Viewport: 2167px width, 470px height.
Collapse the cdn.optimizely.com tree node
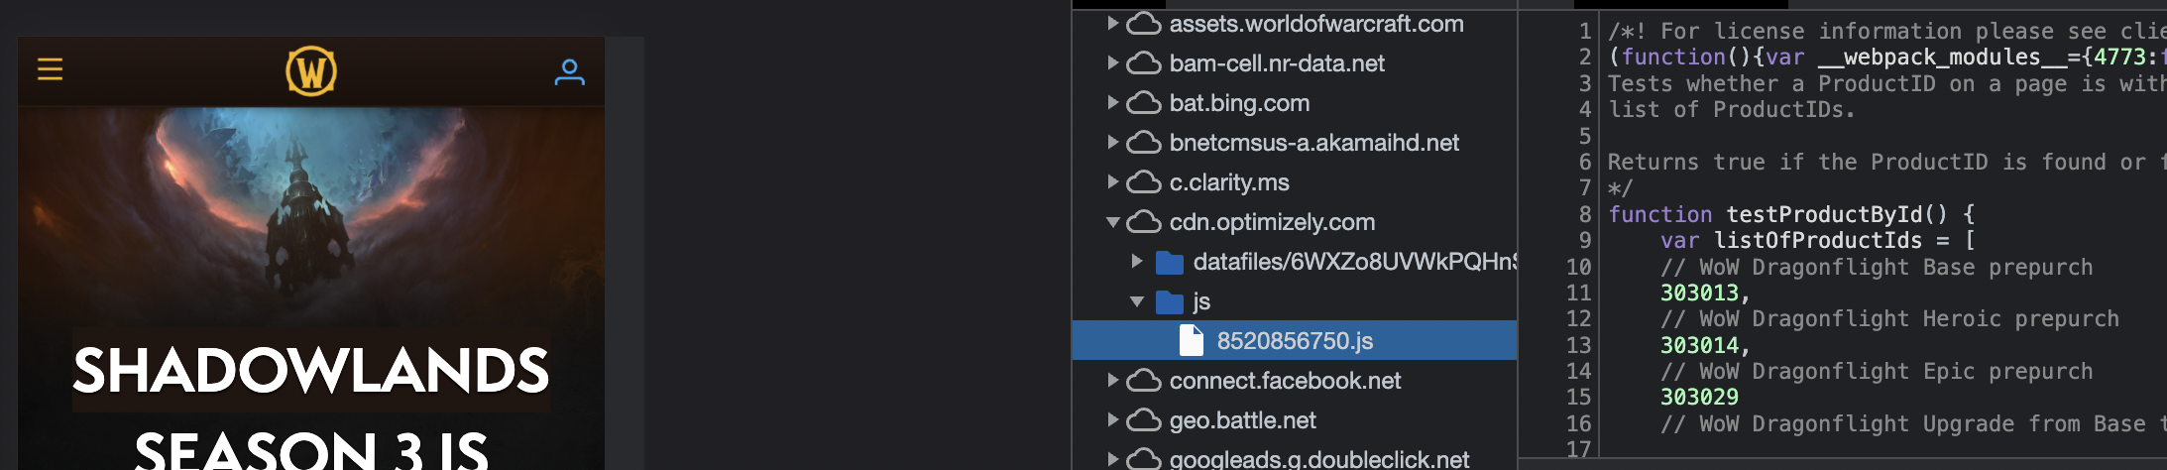tap(1113, 222)
